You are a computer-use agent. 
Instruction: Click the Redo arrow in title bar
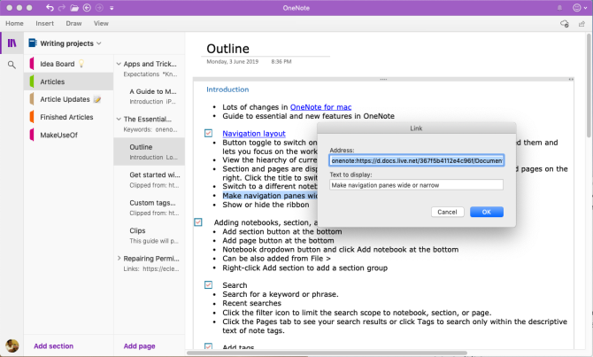click(x=62, y=8)
